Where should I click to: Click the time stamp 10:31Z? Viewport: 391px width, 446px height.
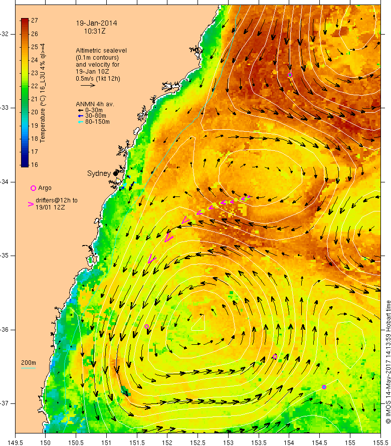pos(95,31)
